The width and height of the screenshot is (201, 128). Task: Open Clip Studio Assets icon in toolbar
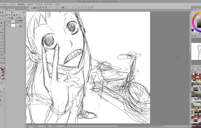pyautogui.click(x=89, y=8)
